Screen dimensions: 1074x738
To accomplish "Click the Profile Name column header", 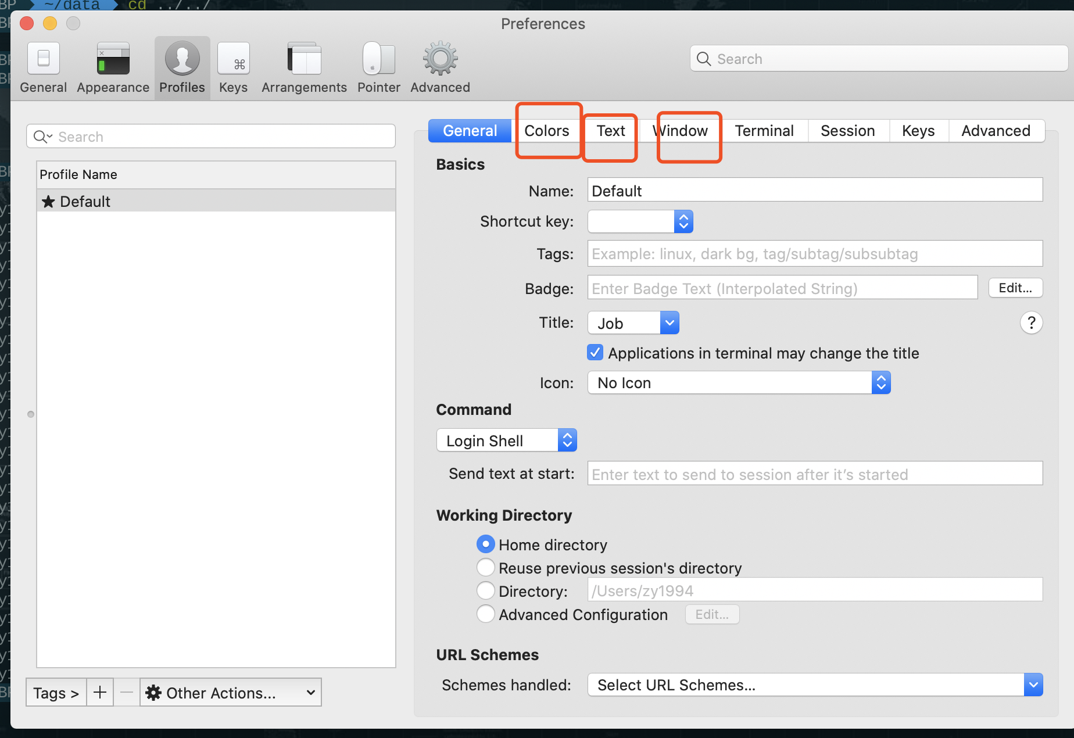I will 216,174.
